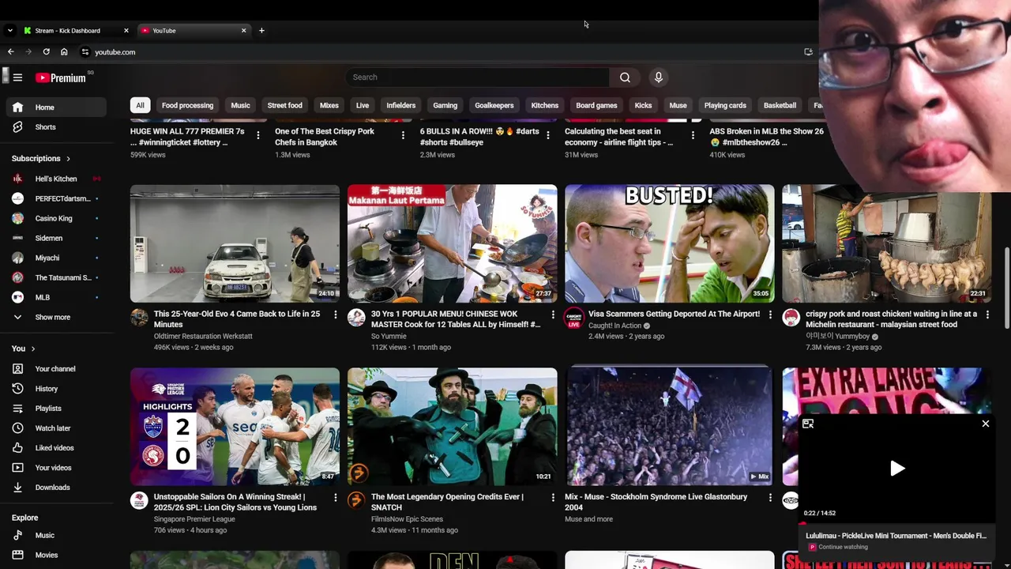Viewport: 1011px width, 569px height.
Task: Open Music under Explore
Action: (55, 536)
